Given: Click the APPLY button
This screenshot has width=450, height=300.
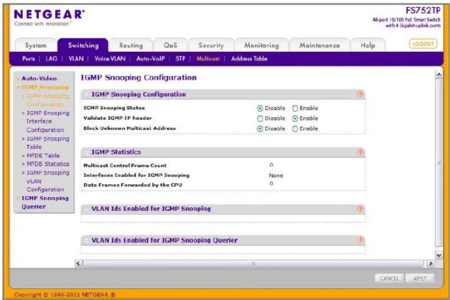Looking at the screenshot, I should pyautogui.click(x=419, y=278).
